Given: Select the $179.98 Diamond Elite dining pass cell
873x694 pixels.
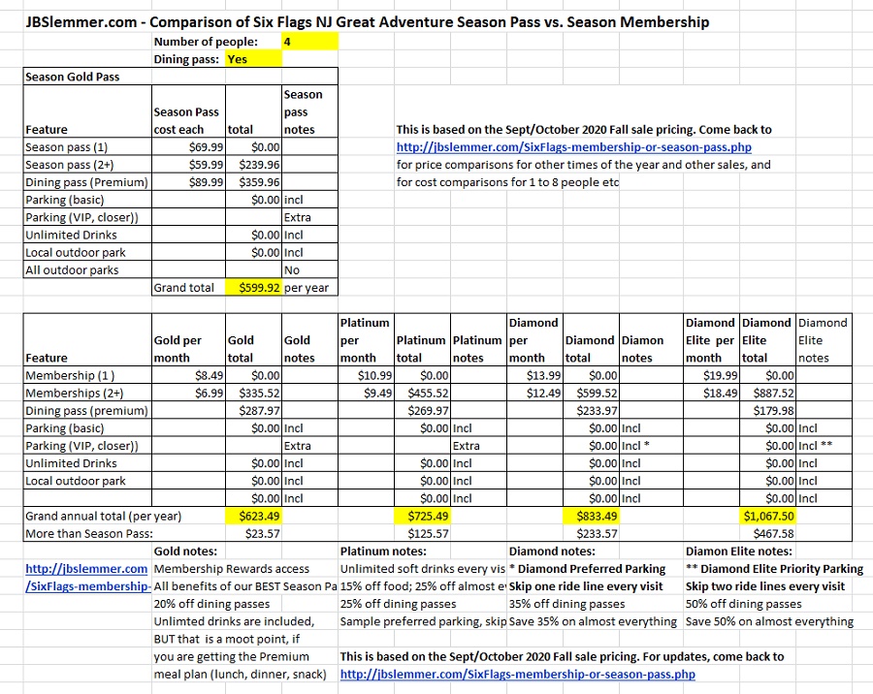Looking at the screenshot, I should (x=768, y=411).
